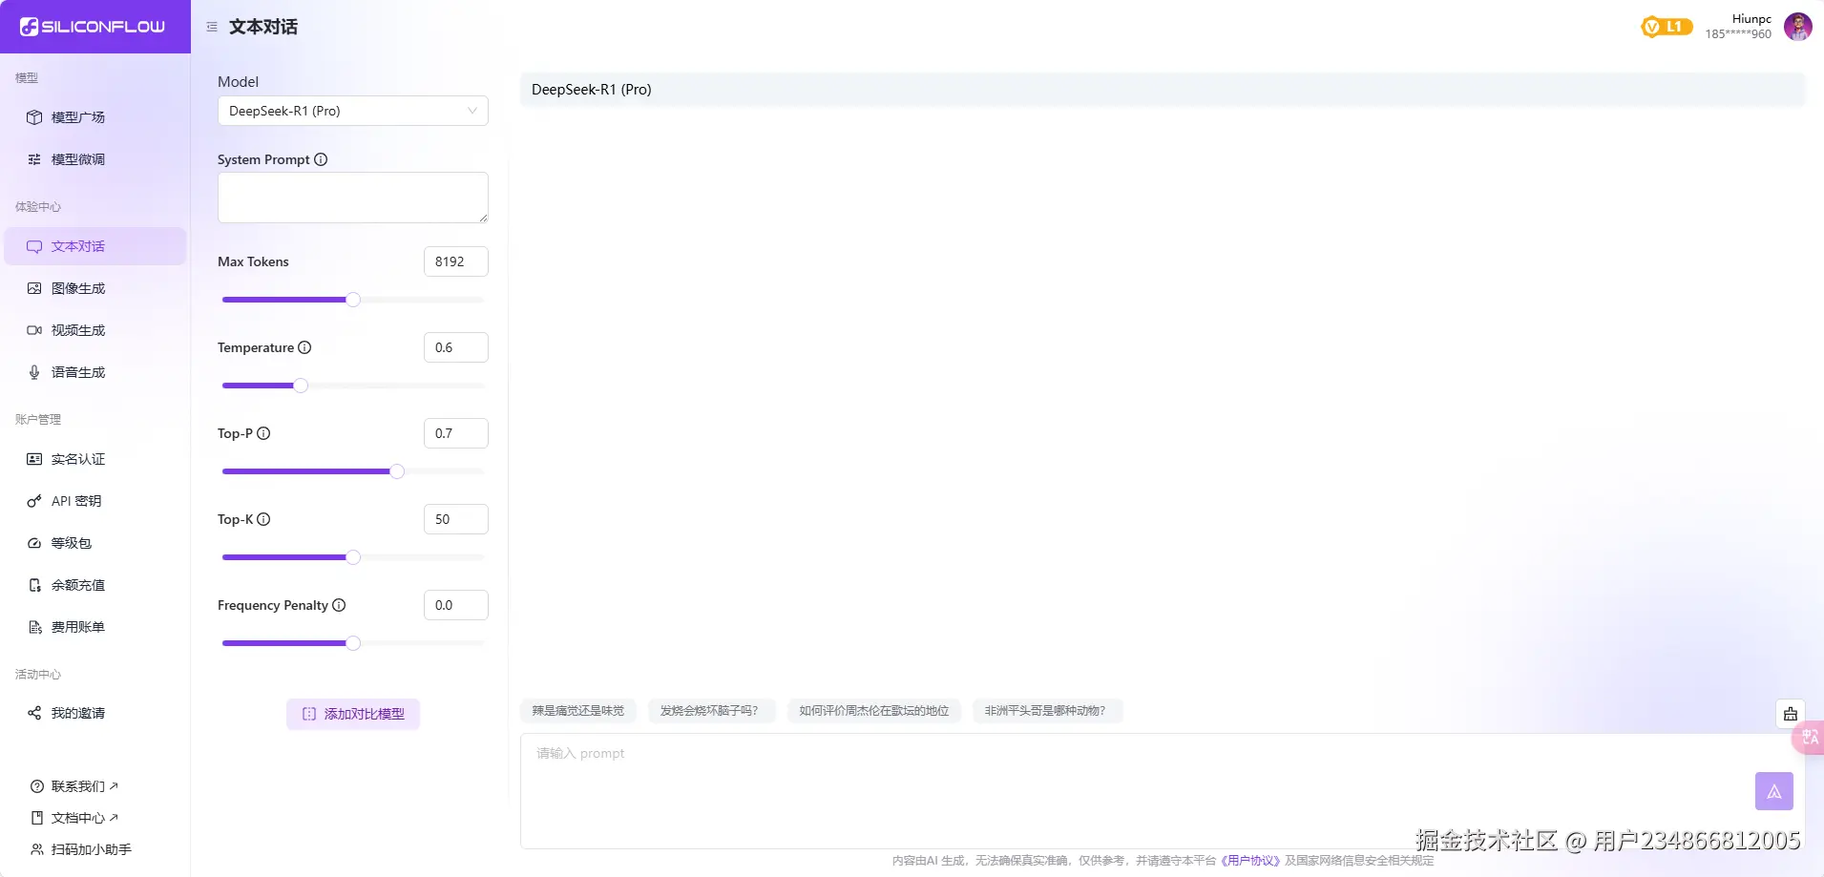Click the Top-K value field
Viewport: 1824px width, 877px height.
456,519
